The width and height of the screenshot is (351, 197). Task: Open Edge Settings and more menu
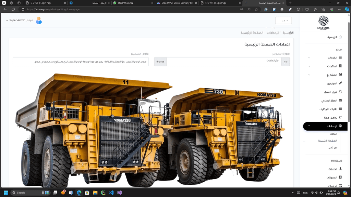pyautogui.click(x=339, y=9)
